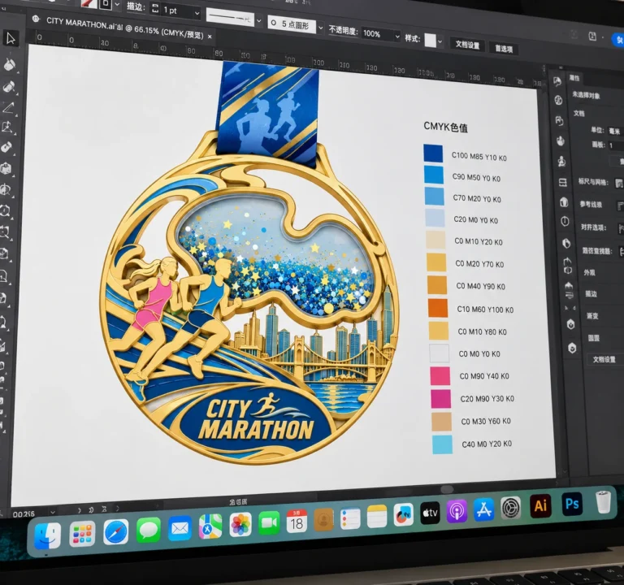Open Mail from the Dock
Screen dimensions: 624x585
180,528
